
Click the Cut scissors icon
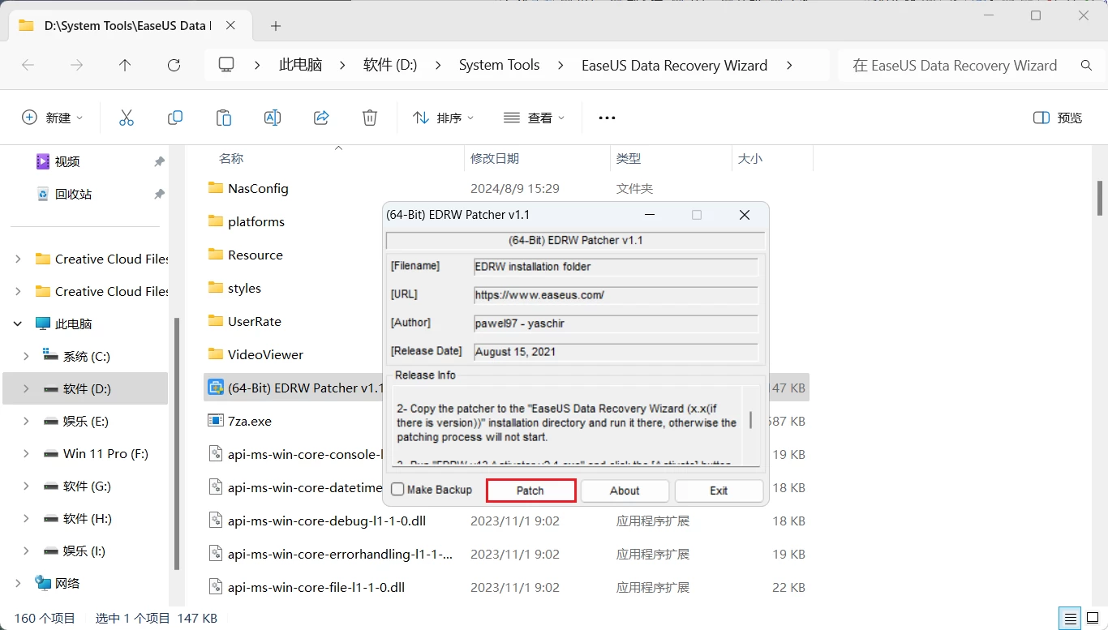pos(127,118)
